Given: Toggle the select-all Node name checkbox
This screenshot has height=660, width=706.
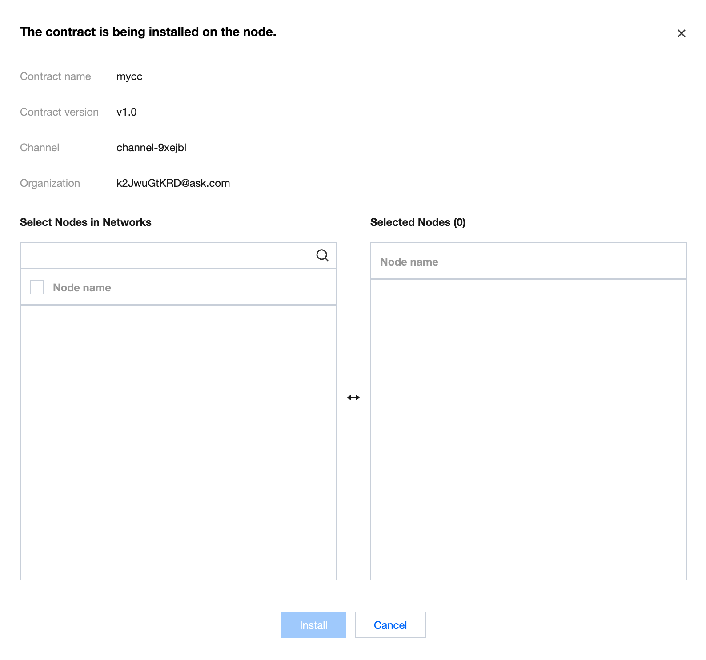Looking at the screenshot, I should pyautogui.click(x=37, y=287).
